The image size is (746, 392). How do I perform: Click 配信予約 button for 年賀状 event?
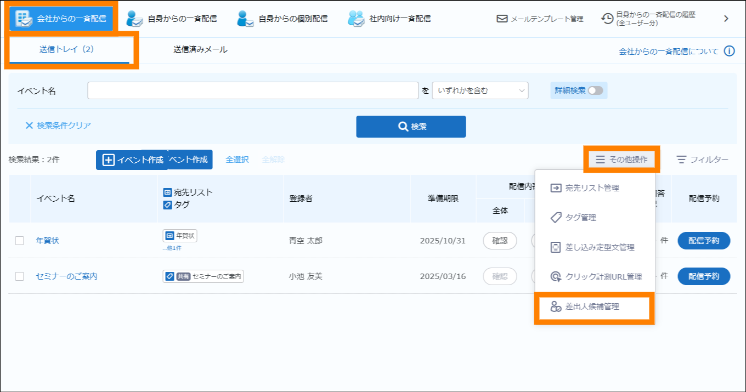[704, 241]
